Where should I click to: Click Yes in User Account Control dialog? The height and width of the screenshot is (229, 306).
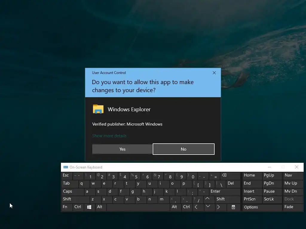pos(122,149)
